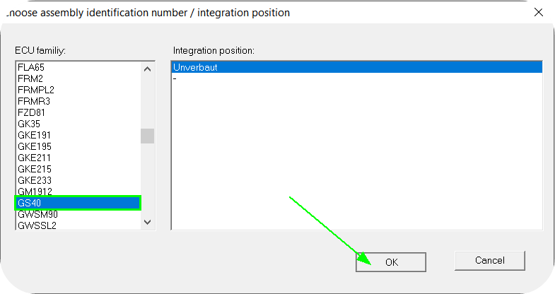Choose FRMPL2 from the list
Image resolution: width=555 pixels, height=294 pixels.
click(x=35, y=90)
